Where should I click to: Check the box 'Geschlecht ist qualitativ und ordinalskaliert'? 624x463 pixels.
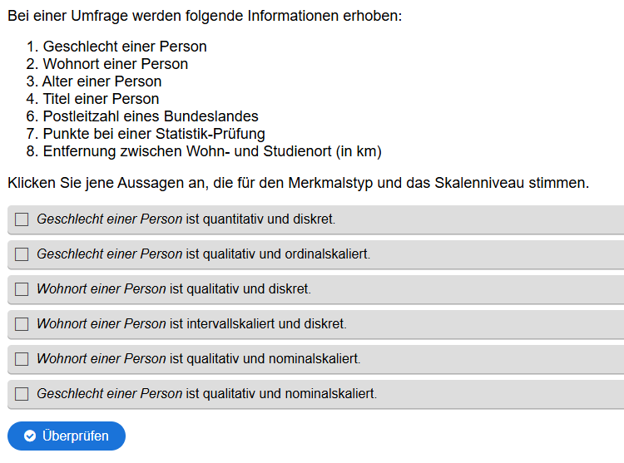pos(22,254)
